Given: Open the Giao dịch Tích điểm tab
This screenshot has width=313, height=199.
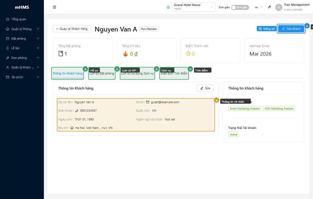Looking at the screenshot, I should 174,74.
